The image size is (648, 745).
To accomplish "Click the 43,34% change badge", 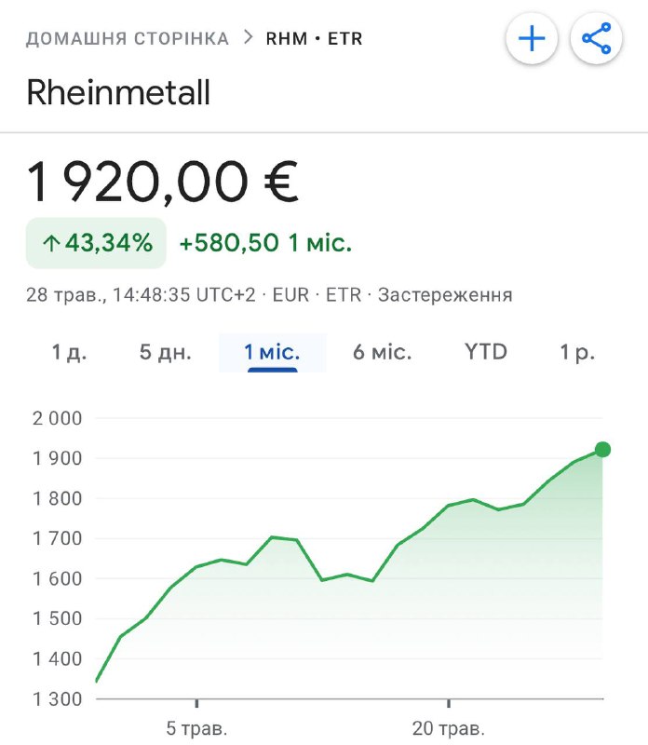I will tap(96, 243).
